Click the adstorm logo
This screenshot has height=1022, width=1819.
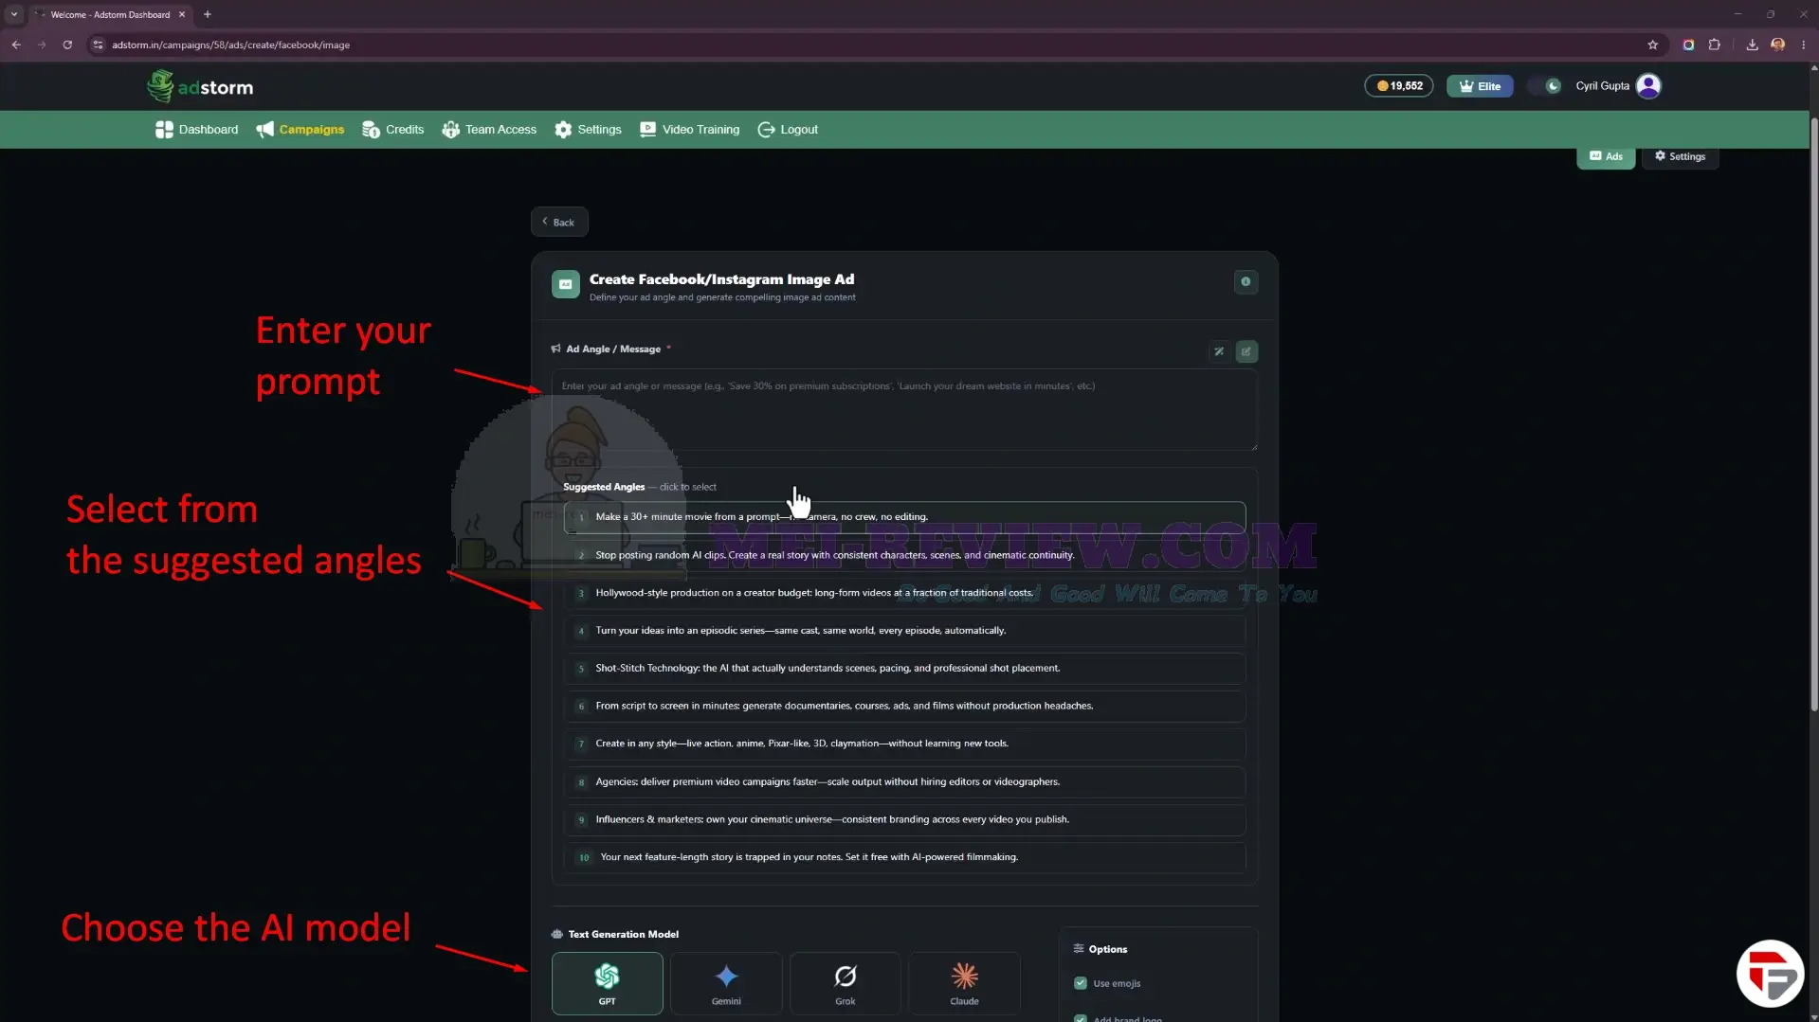coord(200,86)
